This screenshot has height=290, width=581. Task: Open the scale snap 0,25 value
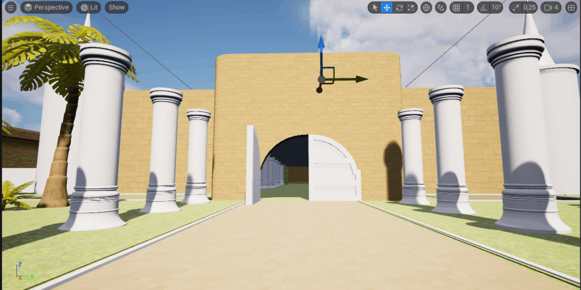click(x=529, y=7)
